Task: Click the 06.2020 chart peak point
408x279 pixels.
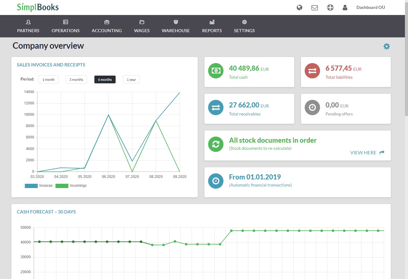Action: (x=109, y=115)
